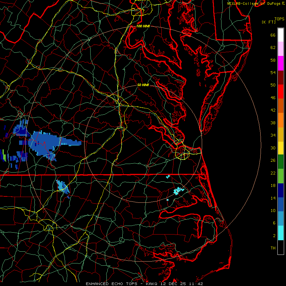Click the "50" legend value

tap(273, 85)
